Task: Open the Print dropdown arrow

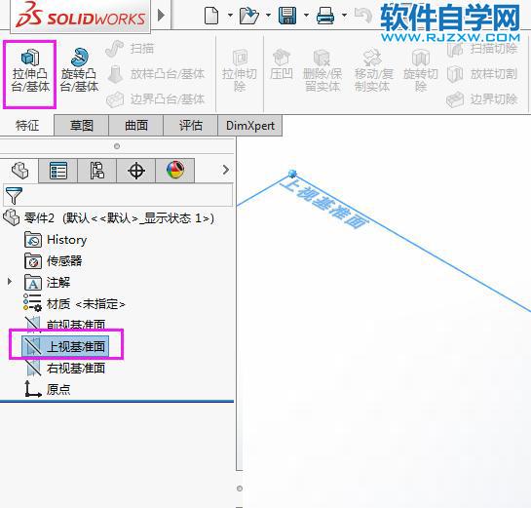Action: (344, 15)
